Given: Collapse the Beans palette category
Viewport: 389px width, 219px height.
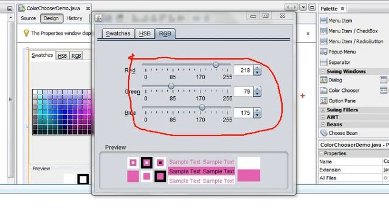Looking at the screenshot, I should [x=323, y=124].
